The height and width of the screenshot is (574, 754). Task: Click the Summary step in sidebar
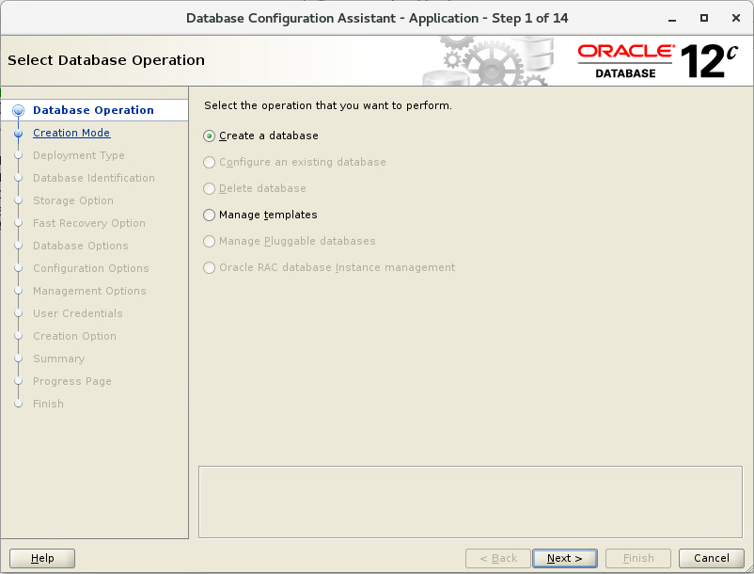(x=58, y=359)
